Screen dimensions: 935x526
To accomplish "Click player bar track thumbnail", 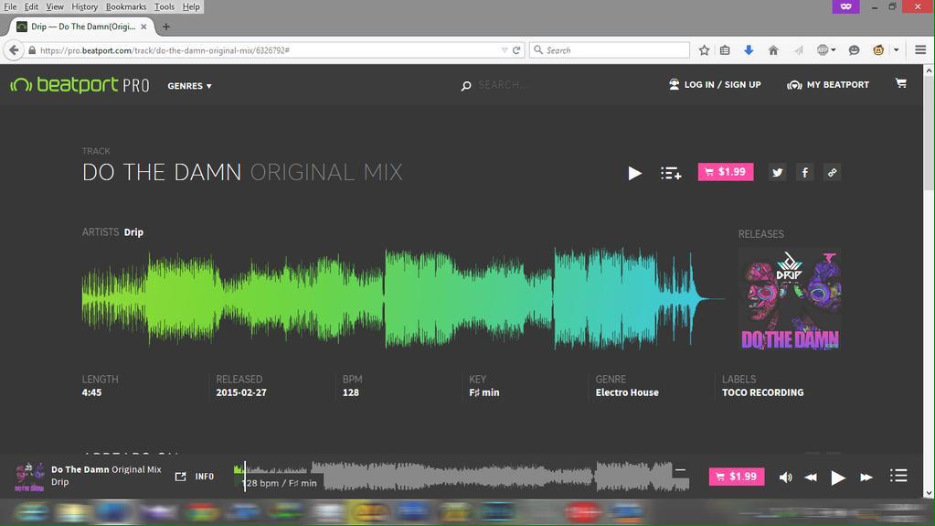I will [29, 476].
